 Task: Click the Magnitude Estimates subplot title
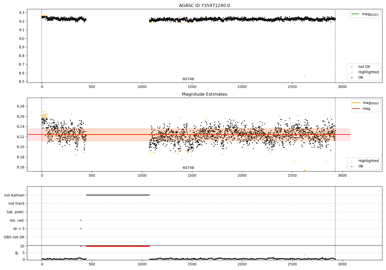coord(204,94)
